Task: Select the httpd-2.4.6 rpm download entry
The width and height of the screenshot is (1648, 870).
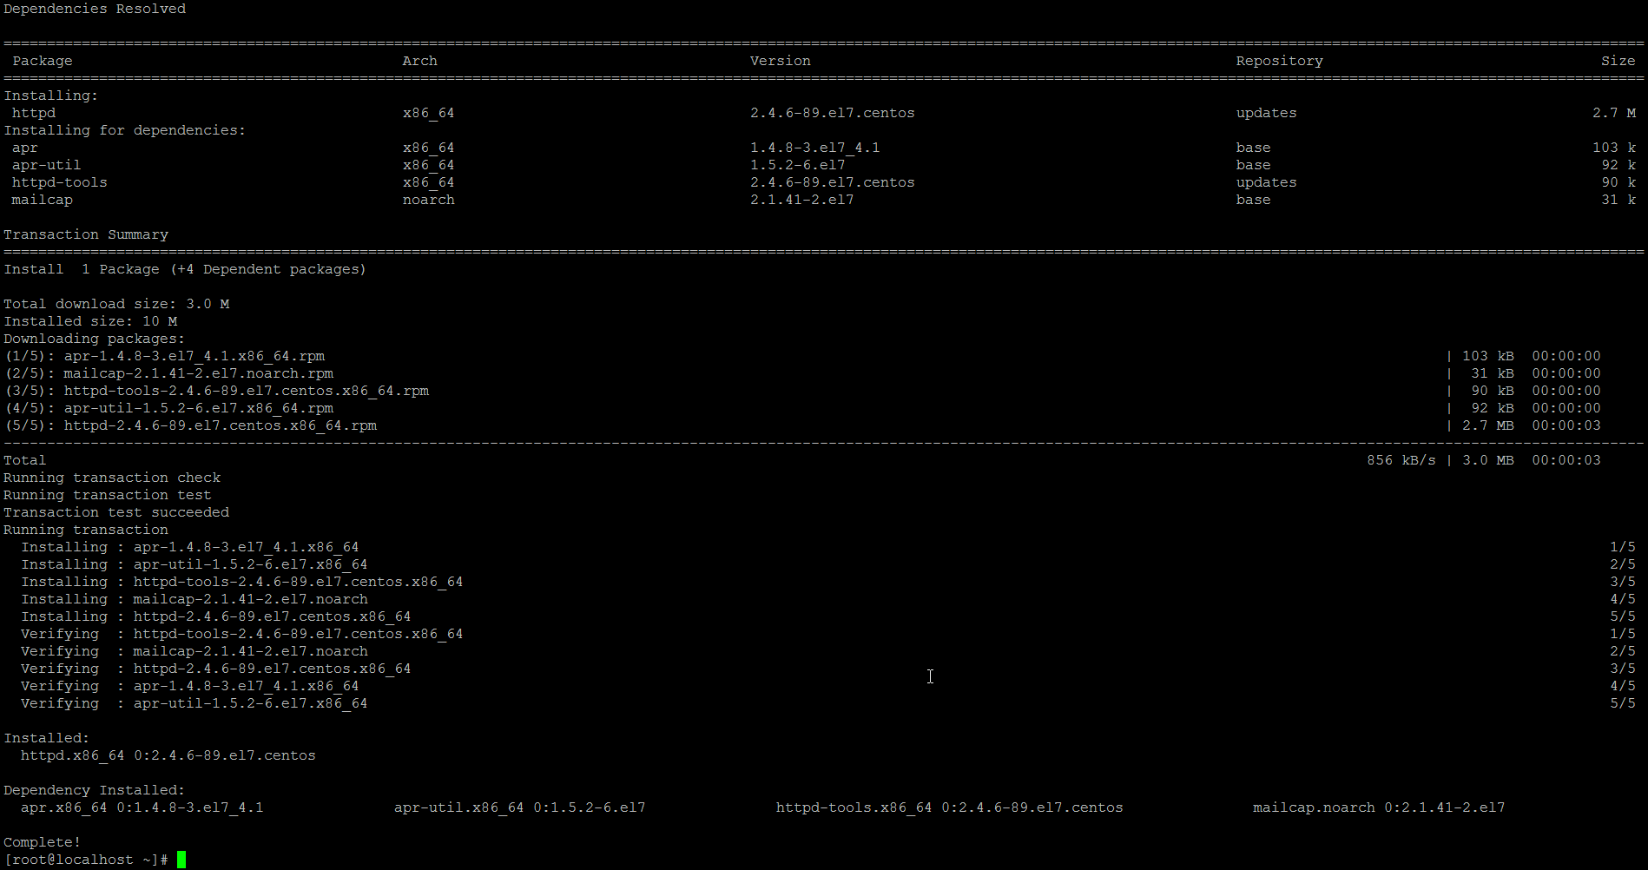Action: (191, 425)
